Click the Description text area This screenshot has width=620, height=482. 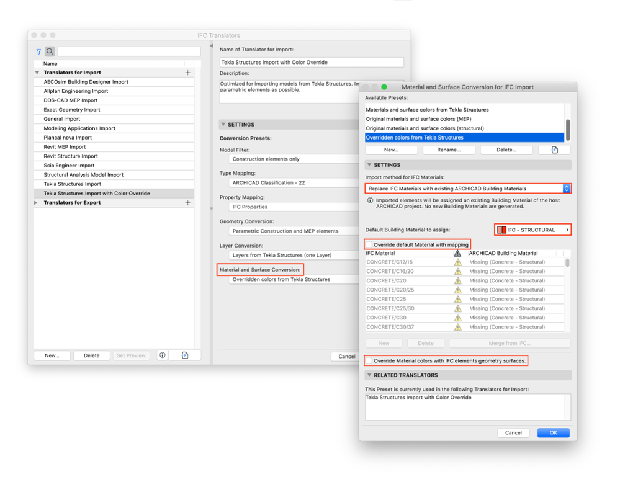[x=289, y=92]
